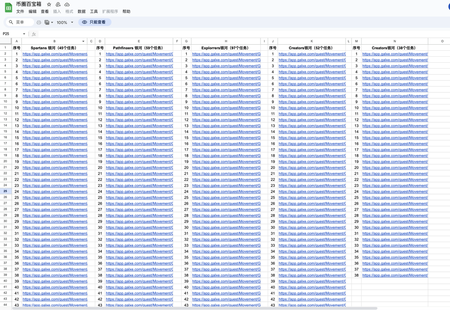
Task: Click serial number 24 in column A
Action: tap(16, 191)
